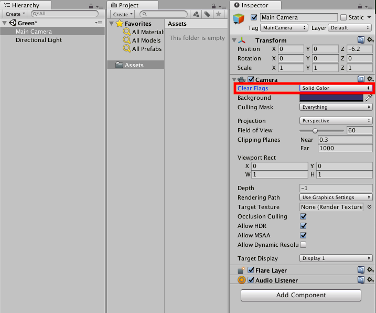Open the Inspector panel options menu
Image resolution: width=376 pixels, height=313 pixels.
coord(369,7)
